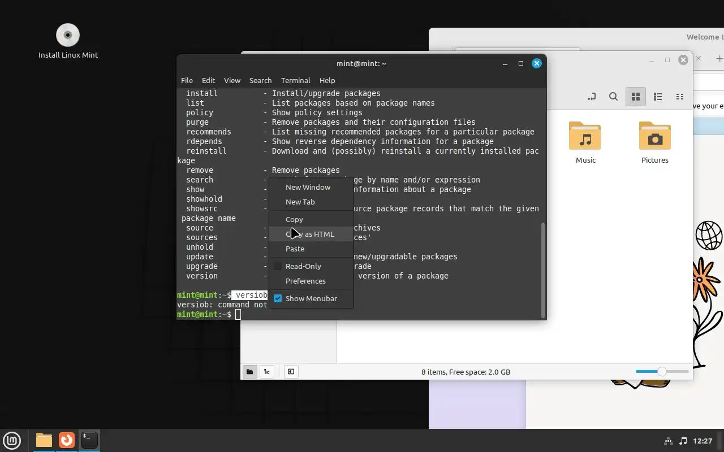The image size is (724, 452).
Task: Click the 'reinstall' command text
Action: pyautogui.click(x=206, y=151)
